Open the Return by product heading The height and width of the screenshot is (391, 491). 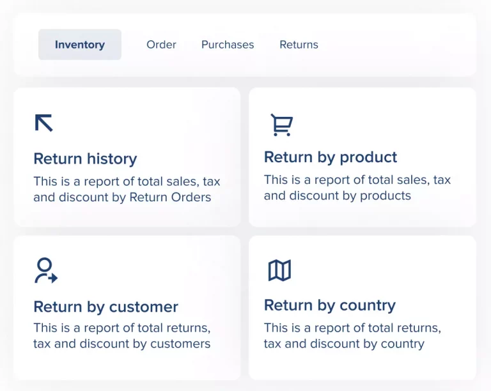point(331,157)
